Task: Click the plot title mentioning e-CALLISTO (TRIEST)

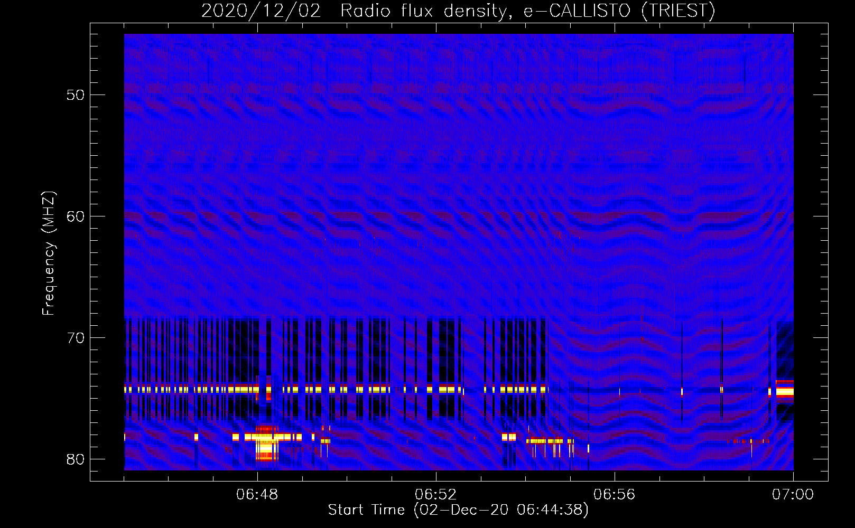Action: point(458,11)
